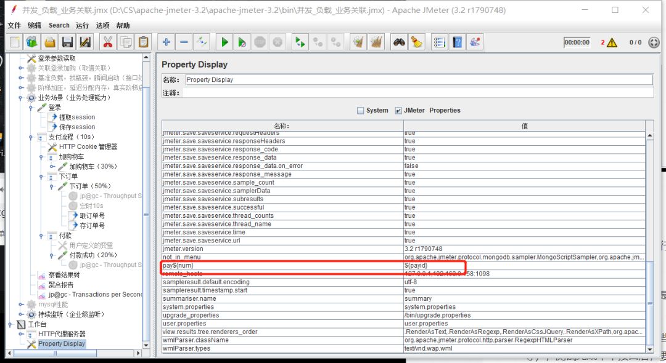Click the jmeter.version row
The width and height of the screenshot is (666, 363).
403,249
